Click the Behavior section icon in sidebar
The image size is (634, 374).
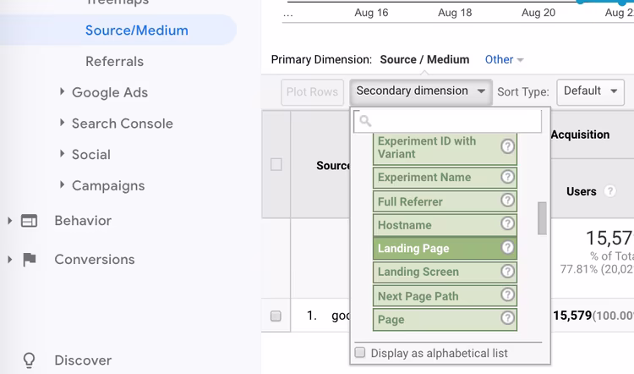29,221
